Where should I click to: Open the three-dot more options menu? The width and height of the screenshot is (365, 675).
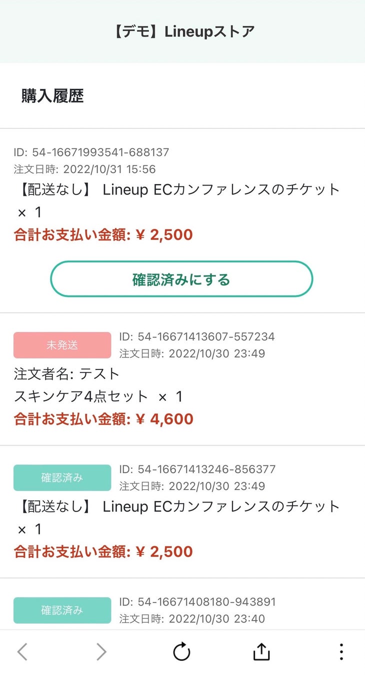click(x=341, y=652)
